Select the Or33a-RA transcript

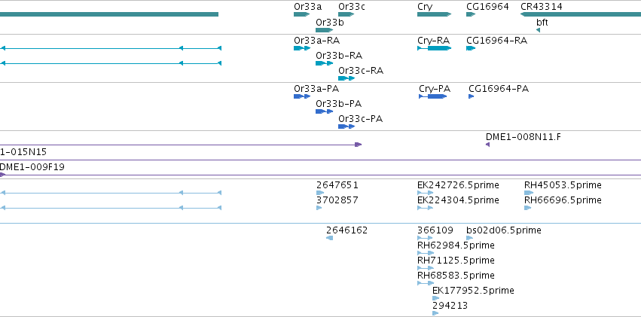pos(302,48)
